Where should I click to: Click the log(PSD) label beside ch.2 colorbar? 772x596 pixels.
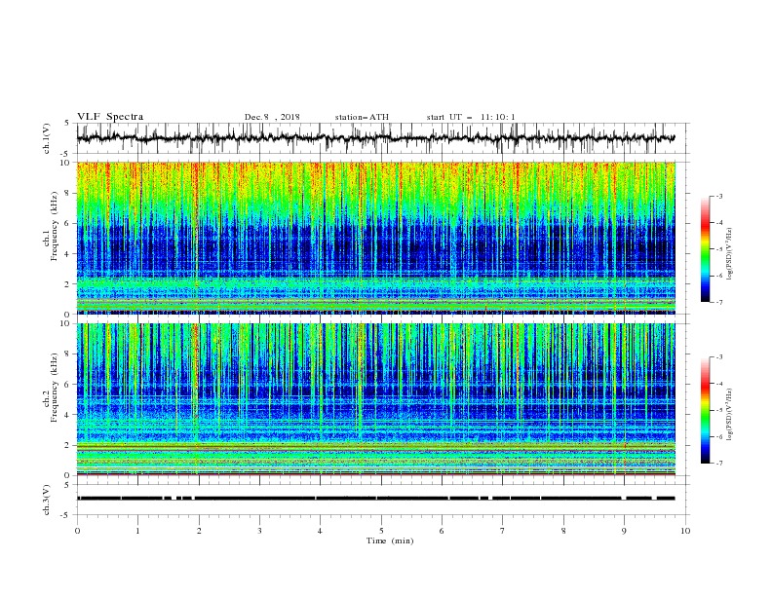tap(729, 415)
